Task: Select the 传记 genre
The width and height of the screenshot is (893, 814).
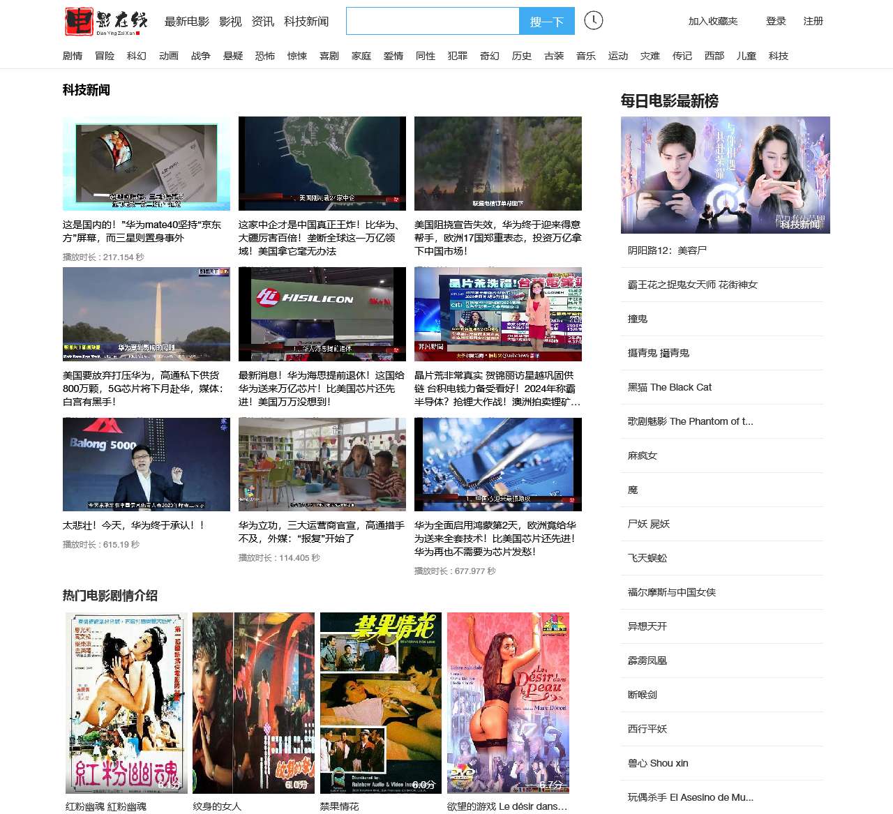Action: pyautogui.click(x=682, y=56)
